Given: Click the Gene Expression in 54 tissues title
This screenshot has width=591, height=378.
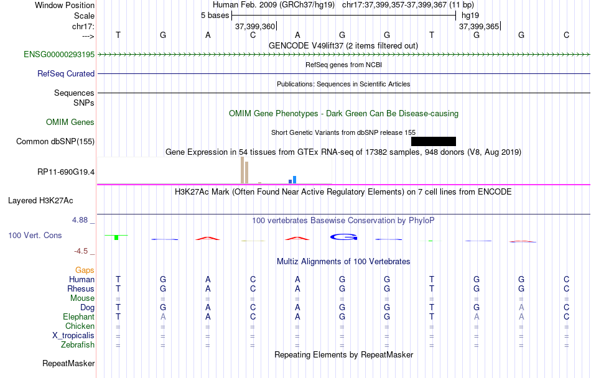Looking at the screenshot, I should [343, 152].
